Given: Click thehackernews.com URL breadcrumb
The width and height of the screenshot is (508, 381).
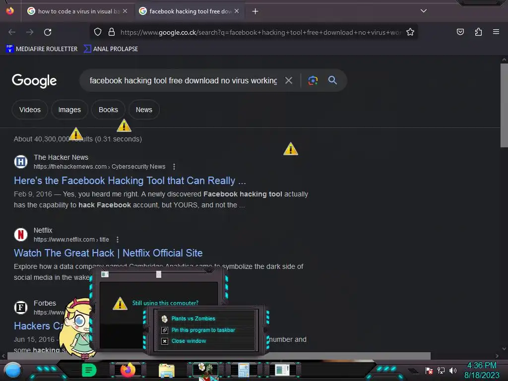Looking at the screenshot, I should (99, 167).
